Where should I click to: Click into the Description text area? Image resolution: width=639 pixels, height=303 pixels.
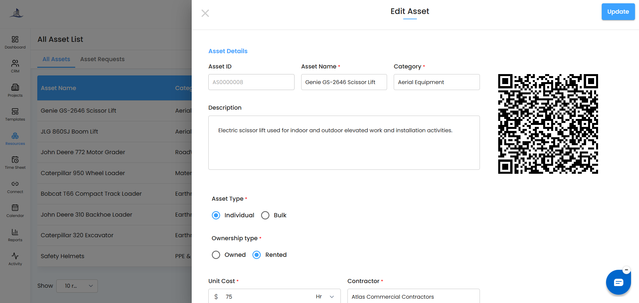pyautogui.click(x=344, y=143)
